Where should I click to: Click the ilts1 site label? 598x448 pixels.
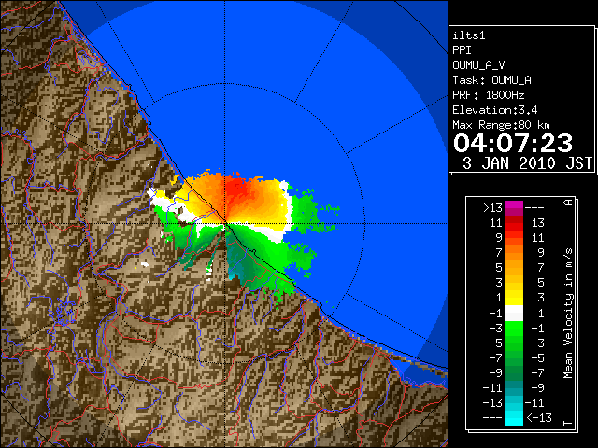click(x=469, y=35)
